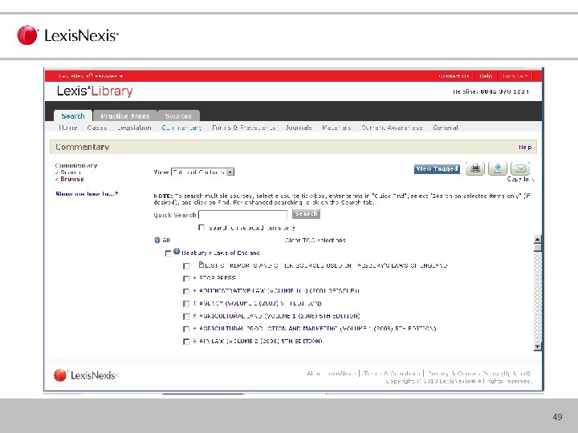
Task: Expand the Administrative Law node
Action: 194,290
